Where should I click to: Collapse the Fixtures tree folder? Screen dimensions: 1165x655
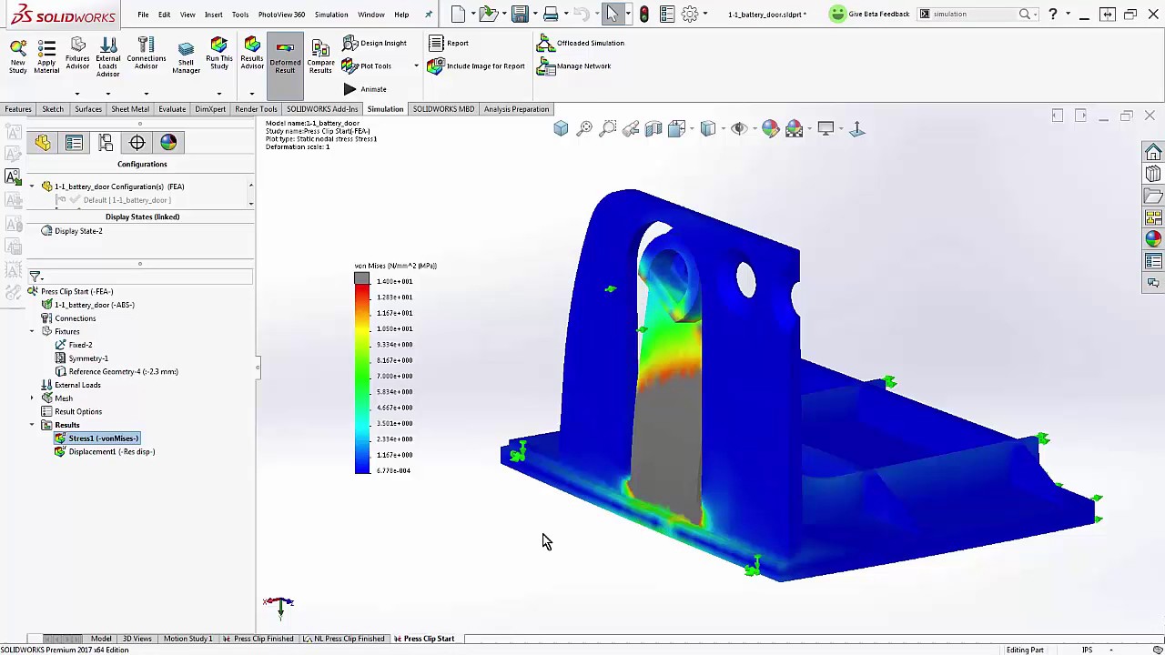pyautogui.click(x=32, y=331)
